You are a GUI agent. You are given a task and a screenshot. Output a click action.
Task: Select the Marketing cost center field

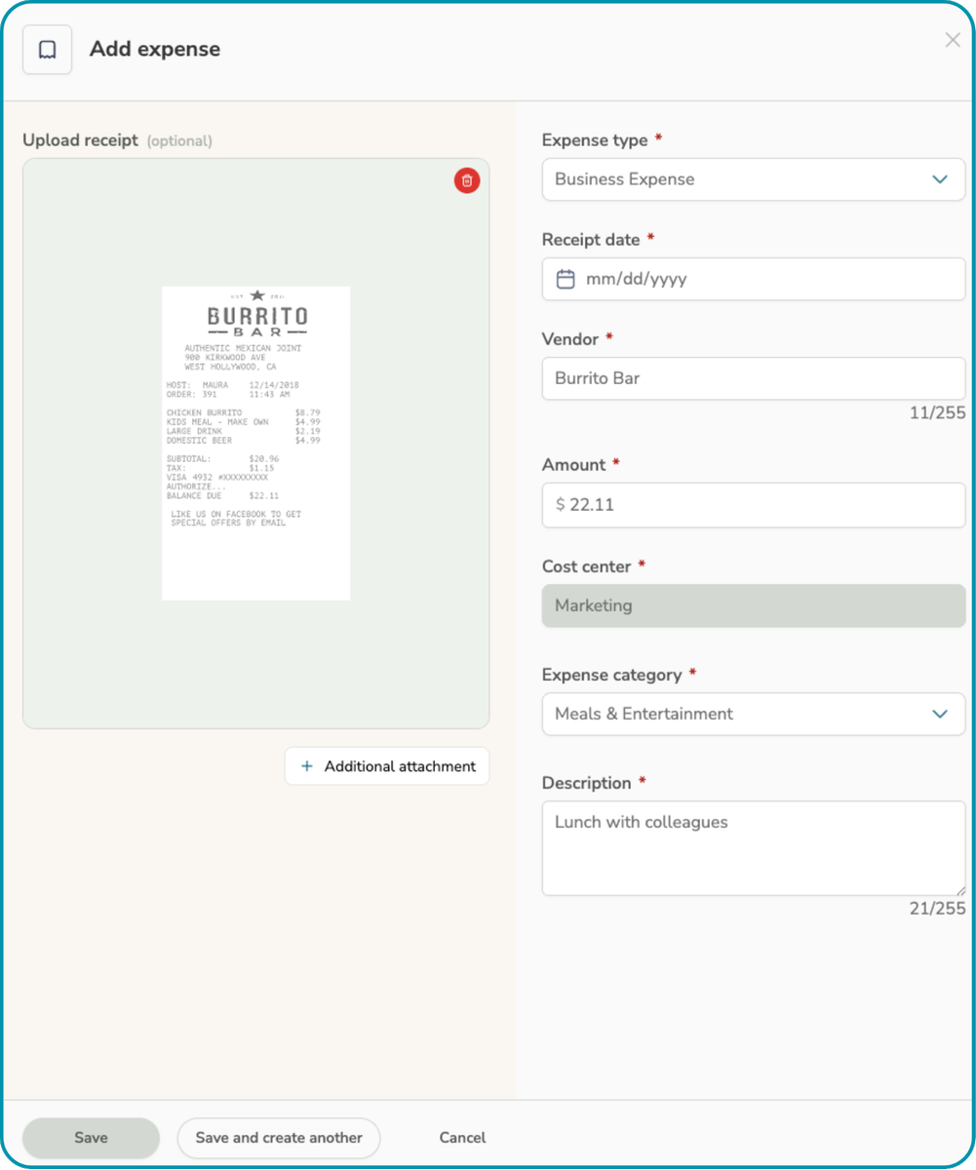click(753, 605)
